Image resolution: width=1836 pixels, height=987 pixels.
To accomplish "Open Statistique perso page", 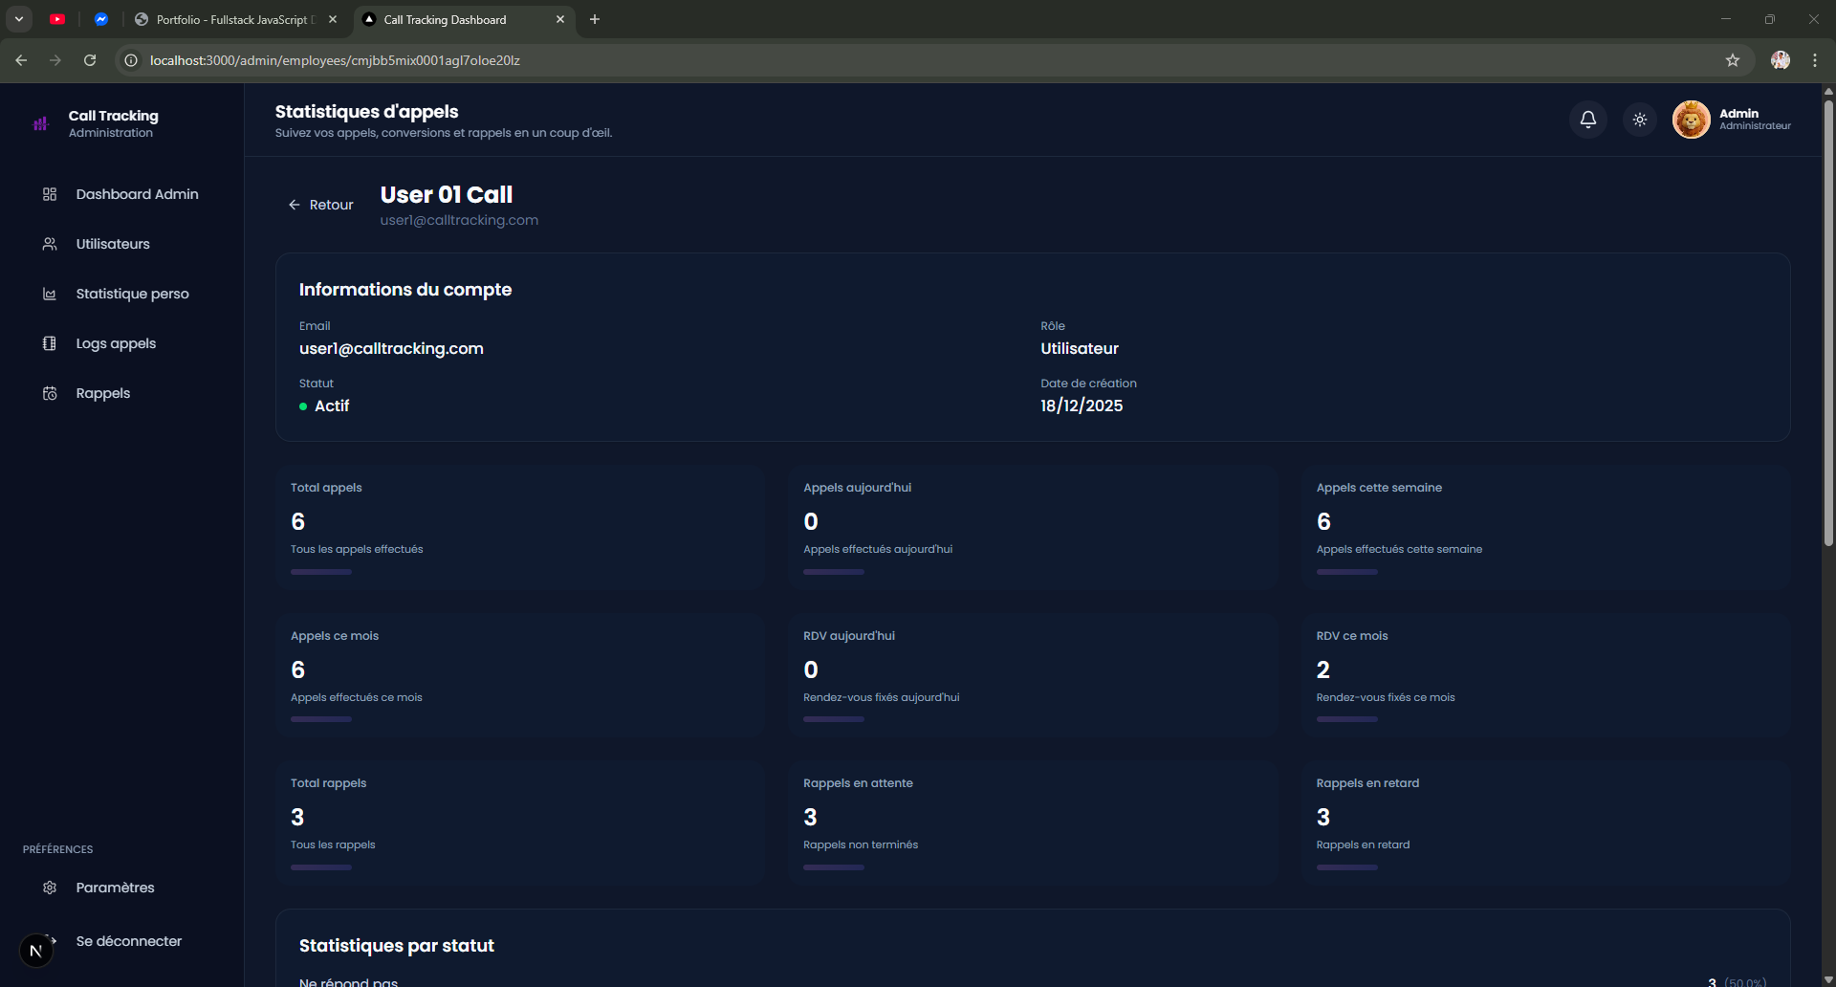I will click(x=132, y=294).
